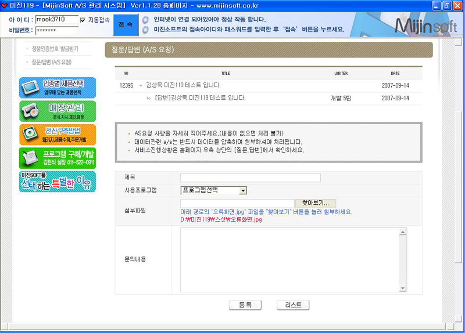This screenshot has height=333, width=465.
Task: Click the WRITER column header
Action: point(341,74)
